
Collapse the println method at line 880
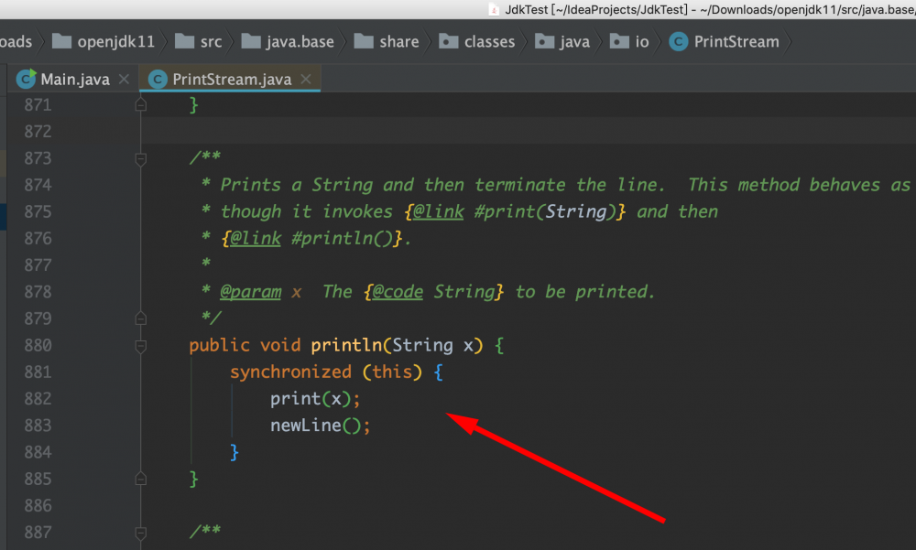[141, 346]
